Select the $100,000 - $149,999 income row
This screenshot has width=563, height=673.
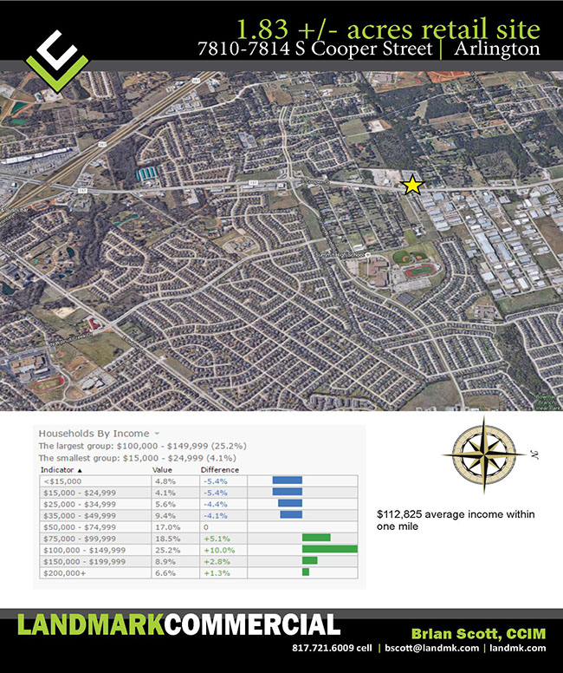click(83, 550)
